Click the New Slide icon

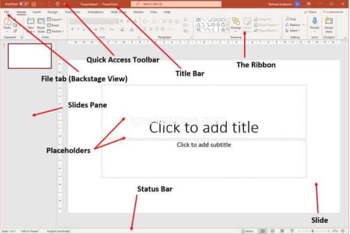(x=31, y=23)
